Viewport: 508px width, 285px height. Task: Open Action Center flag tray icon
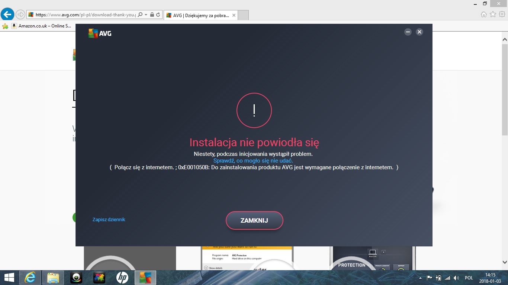pos(429,278)
